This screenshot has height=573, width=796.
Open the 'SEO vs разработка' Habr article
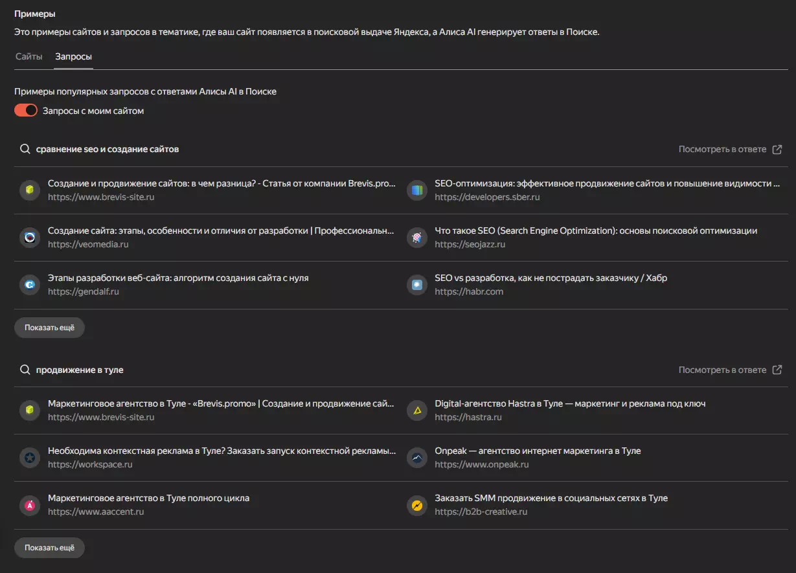click(551, 278)
